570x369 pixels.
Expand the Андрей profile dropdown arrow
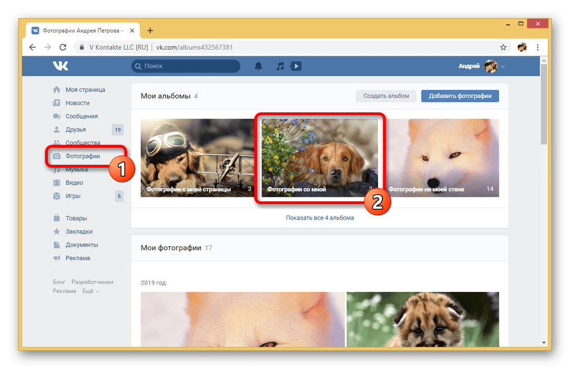click(503, 67)
